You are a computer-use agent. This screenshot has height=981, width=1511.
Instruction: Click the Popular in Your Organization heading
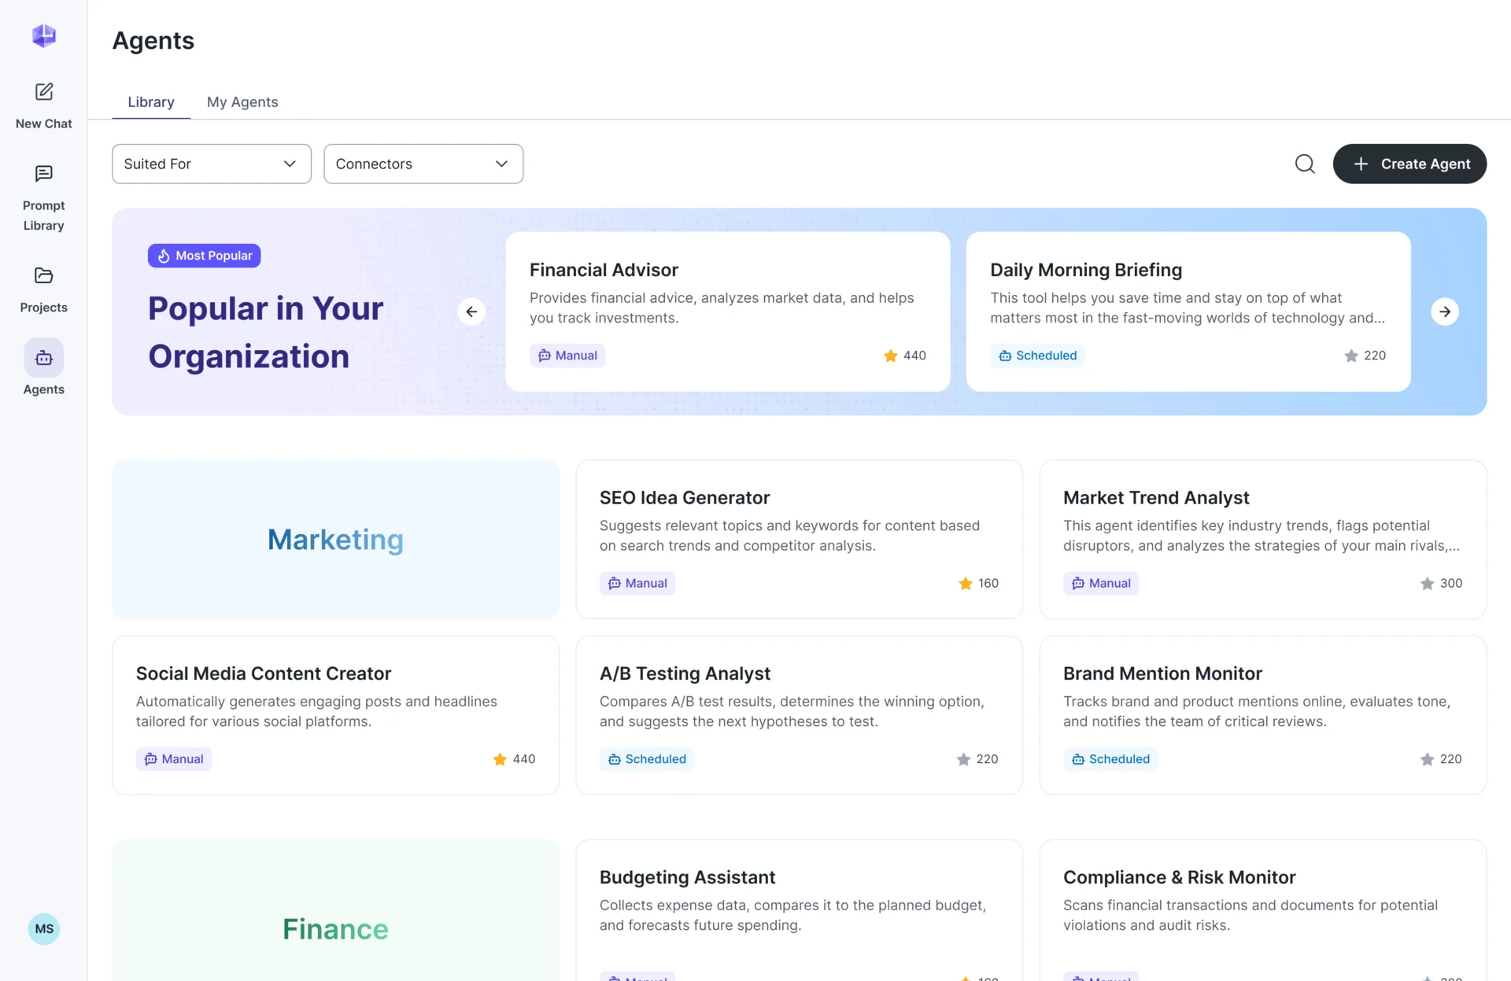[266, 333]
